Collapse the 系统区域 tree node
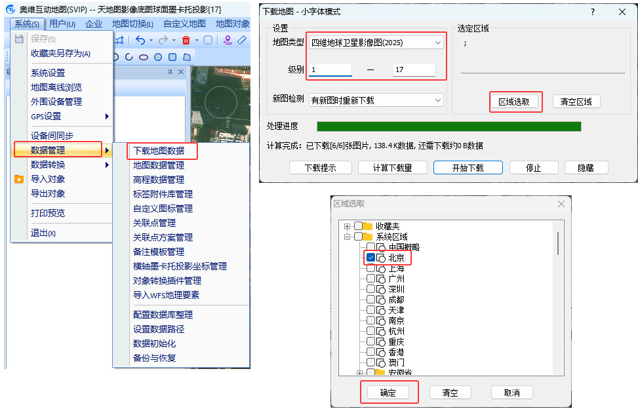638x411 pixels. tap(347, 237)
